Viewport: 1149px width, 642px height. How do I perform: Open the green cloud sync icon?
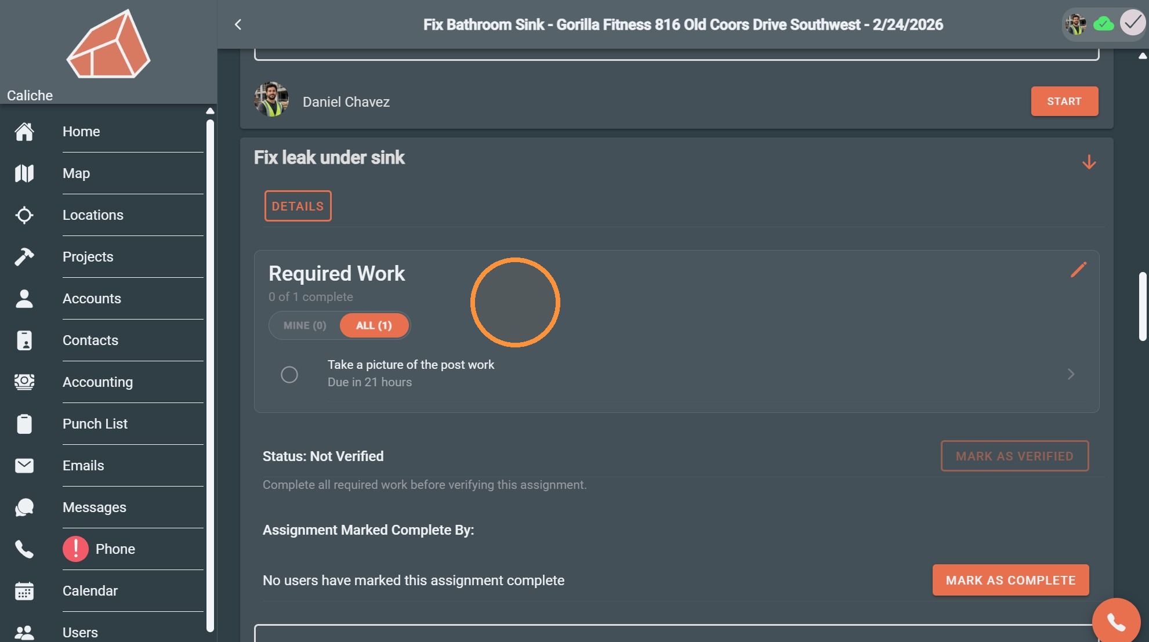[1103, 24]
